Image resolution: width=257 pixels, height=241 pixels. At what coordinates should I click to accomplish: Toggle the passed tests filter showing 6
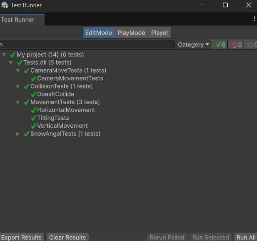click(x=219, y=45)
